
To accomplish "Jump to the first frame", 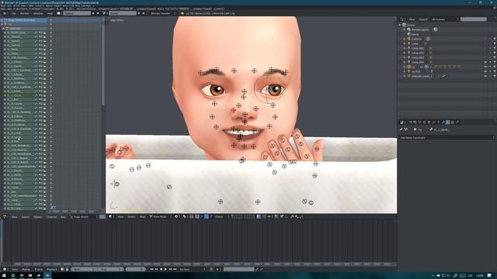I will coord(151,270).
